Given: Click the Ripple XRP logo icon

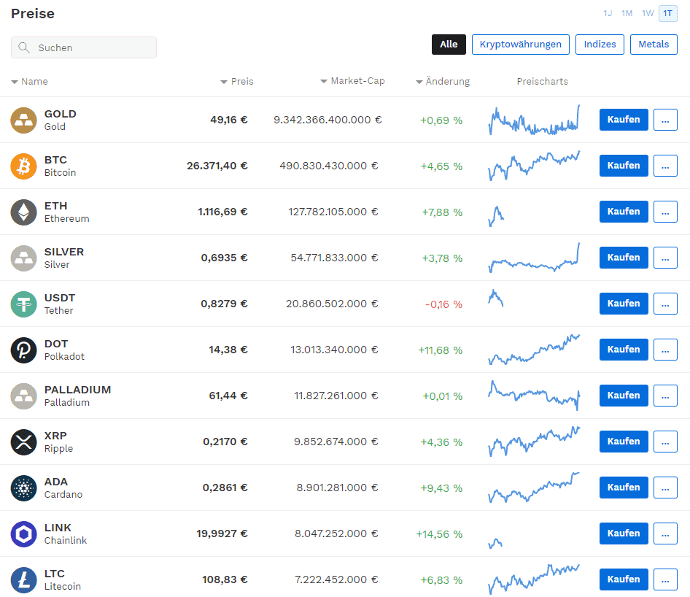Looking at the screenshot, I should [24, 442].
